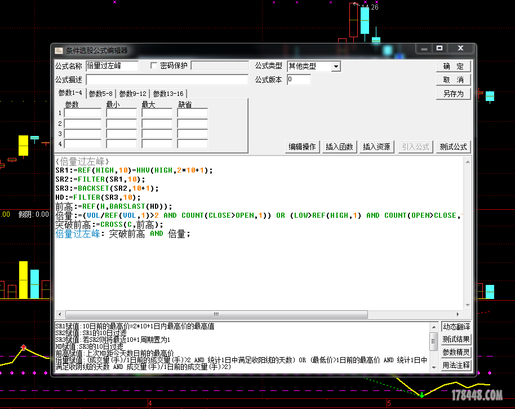Image resolution: width=515 pixels, height=409 pixels.
Task: Focus the 公式名称 input field
Action: click(x=112, y=66)
